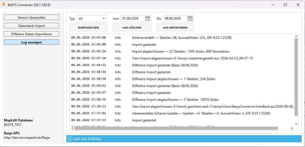Open the Datenbank Import section
This screenshot has height=147, width=305.
point(31,26)
